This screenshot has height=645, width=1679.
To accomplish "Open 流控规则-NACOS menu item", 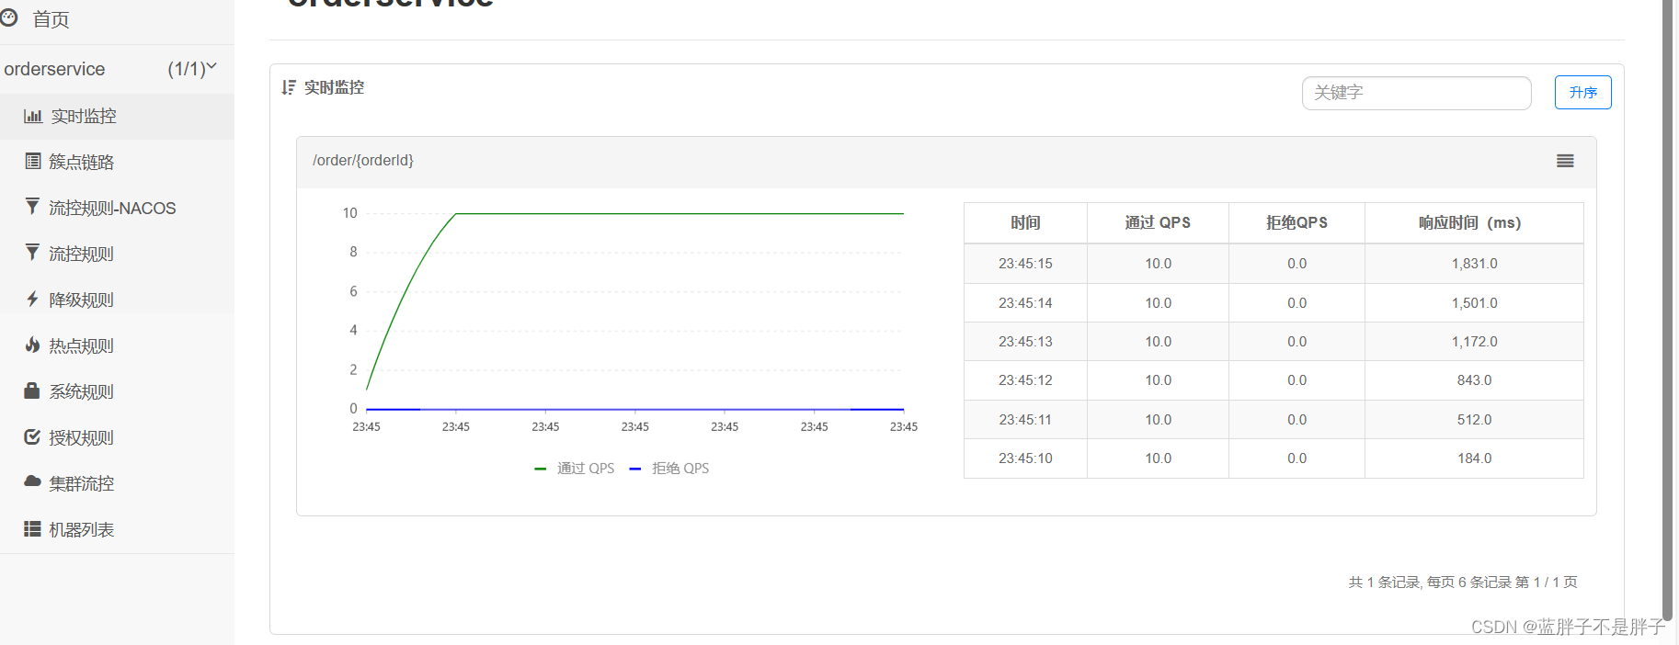I will [112, 208].
